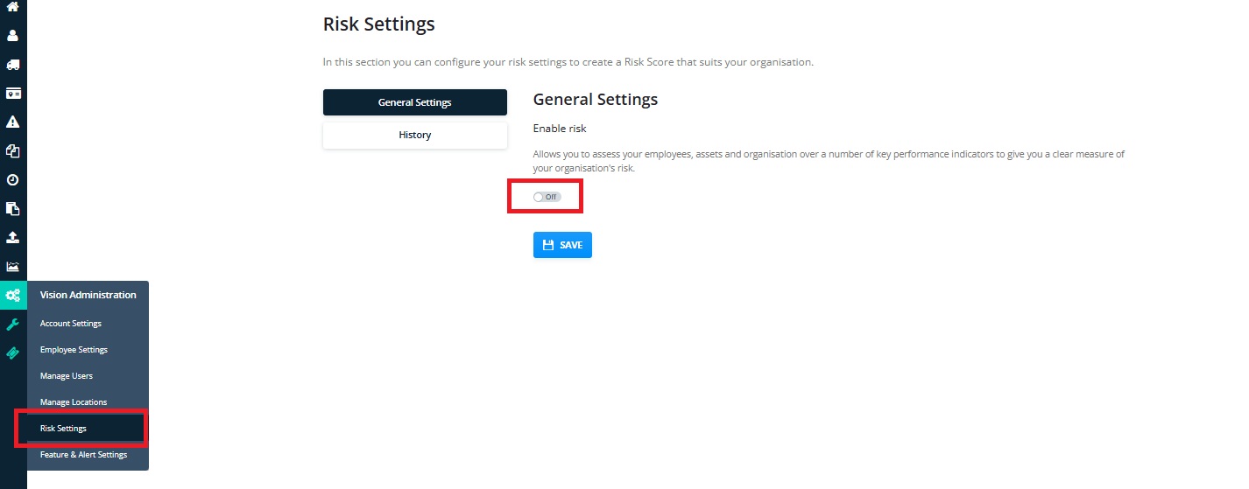Toggle the Enable risk switch on
1249x489 pixels.
tap(547, 197)
